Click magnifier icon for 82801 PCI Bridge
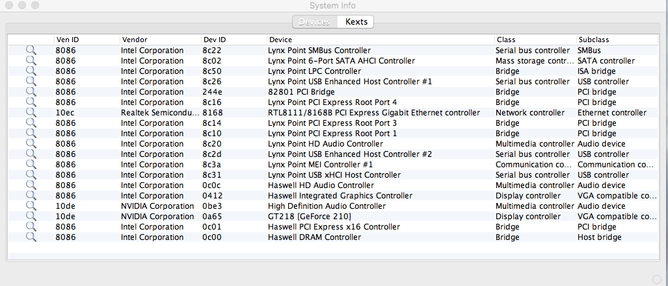 tap(31, 92)
